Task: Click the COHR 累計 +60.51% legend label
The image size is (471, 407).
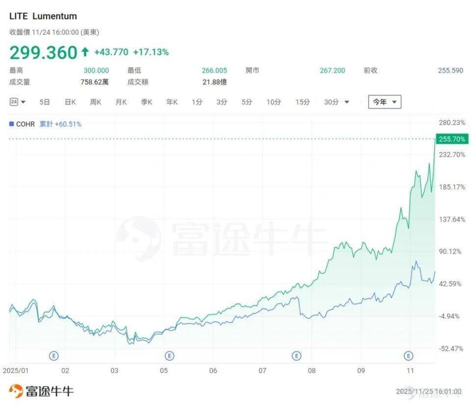Action: tap(60, 124)
